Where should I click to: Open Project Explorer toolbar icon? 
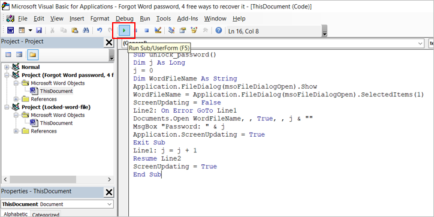[171, 31]
